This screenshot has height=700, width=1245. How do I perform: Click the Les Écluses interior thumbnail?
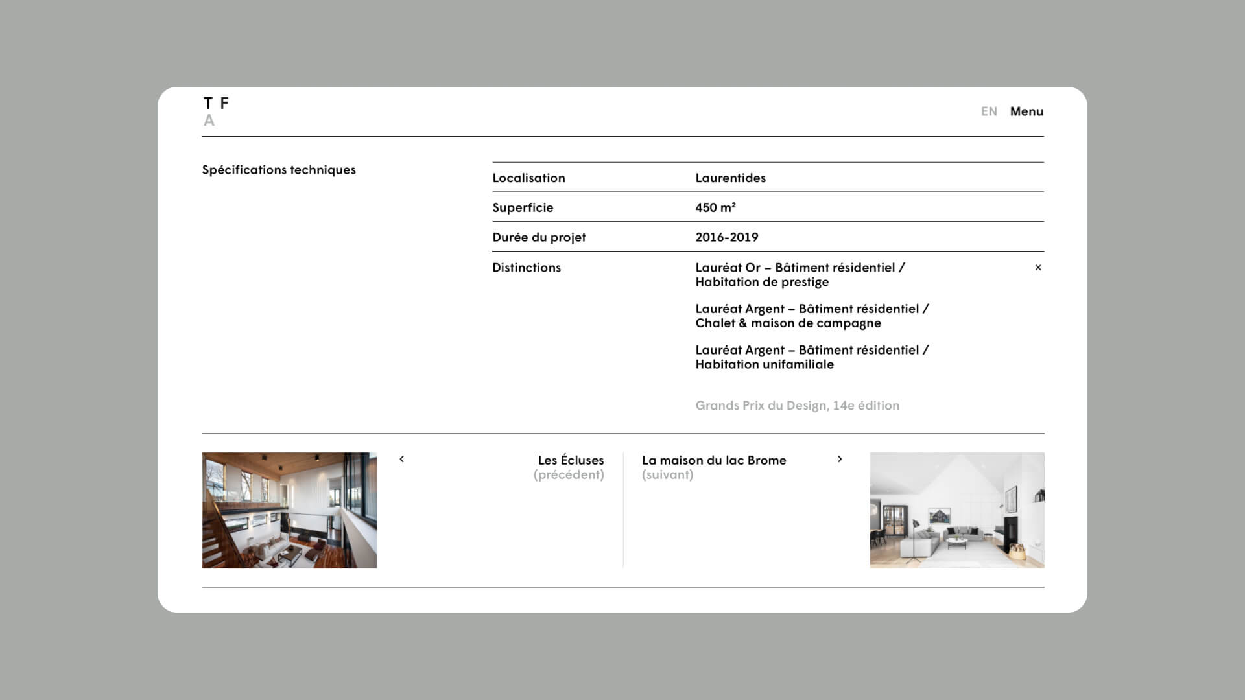click(289, 510)
